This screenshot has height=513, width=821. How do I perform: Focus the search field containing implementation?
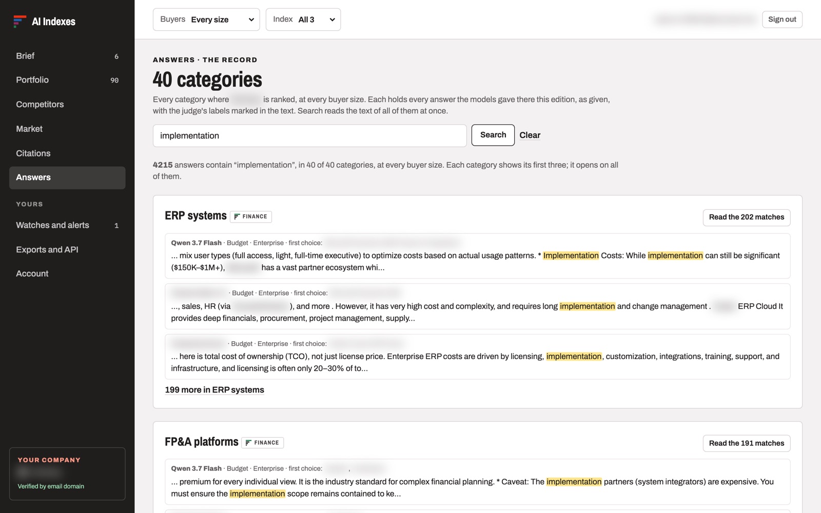coord(309,135)
